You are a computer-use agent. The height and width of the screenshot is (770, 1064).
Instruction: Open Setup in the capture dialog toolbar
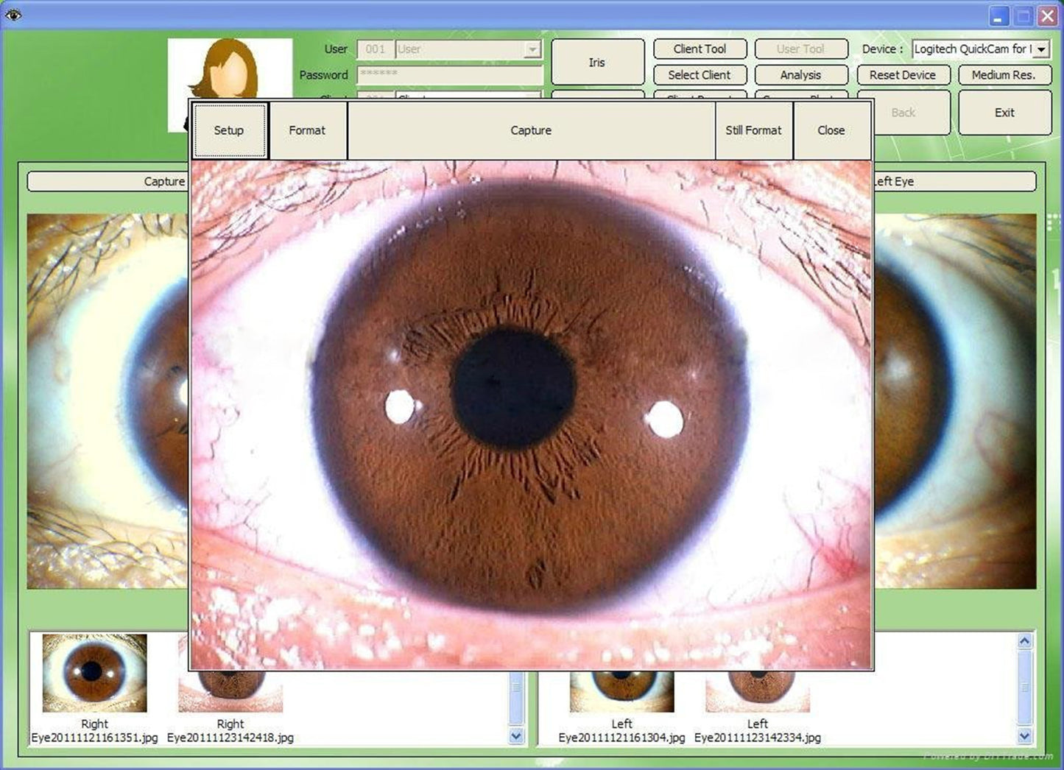coord(229,130)
